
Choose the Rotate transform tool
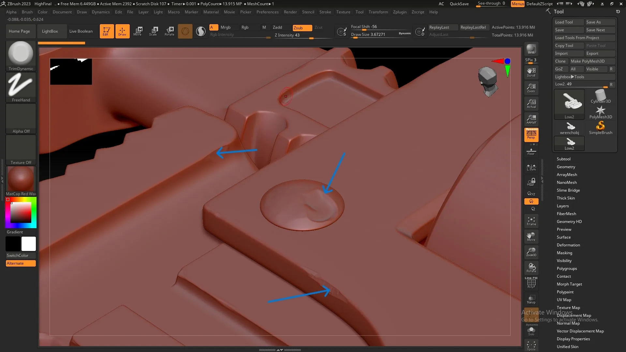click(x=169, y=31)
